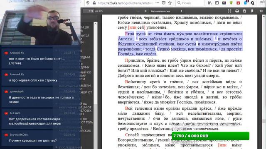
Task: Open the Автоматически zoom dropdown
Action: [166, 11]
